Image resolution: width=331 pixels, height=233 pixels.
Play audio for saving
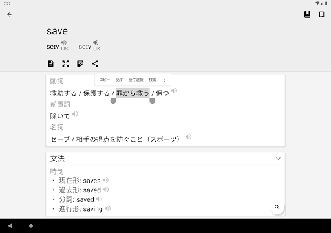point(107,208)
